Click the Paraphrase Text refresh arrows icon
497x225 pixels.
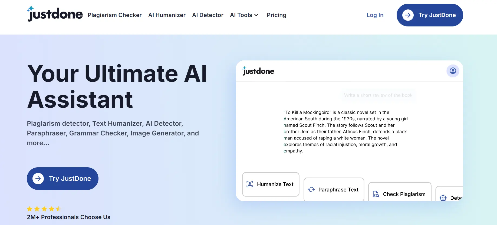311,190
